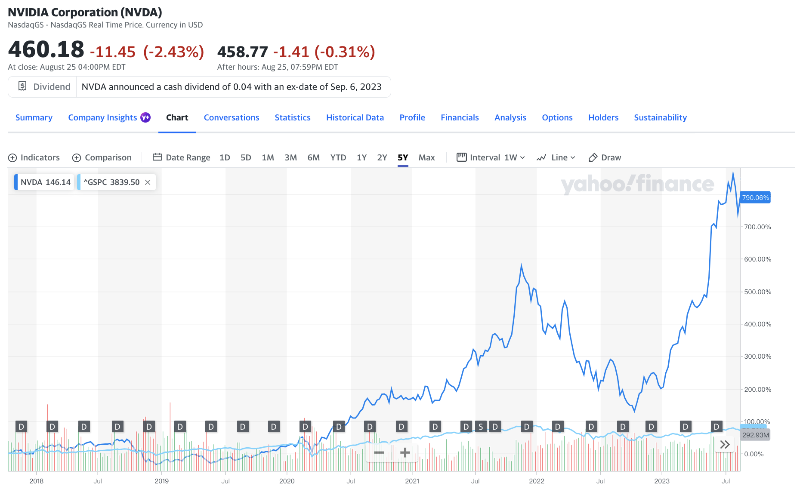Image resolution: width=803 pixels, height=492 pixels.
Task: Open the Options tab
Action: (557, 117)
